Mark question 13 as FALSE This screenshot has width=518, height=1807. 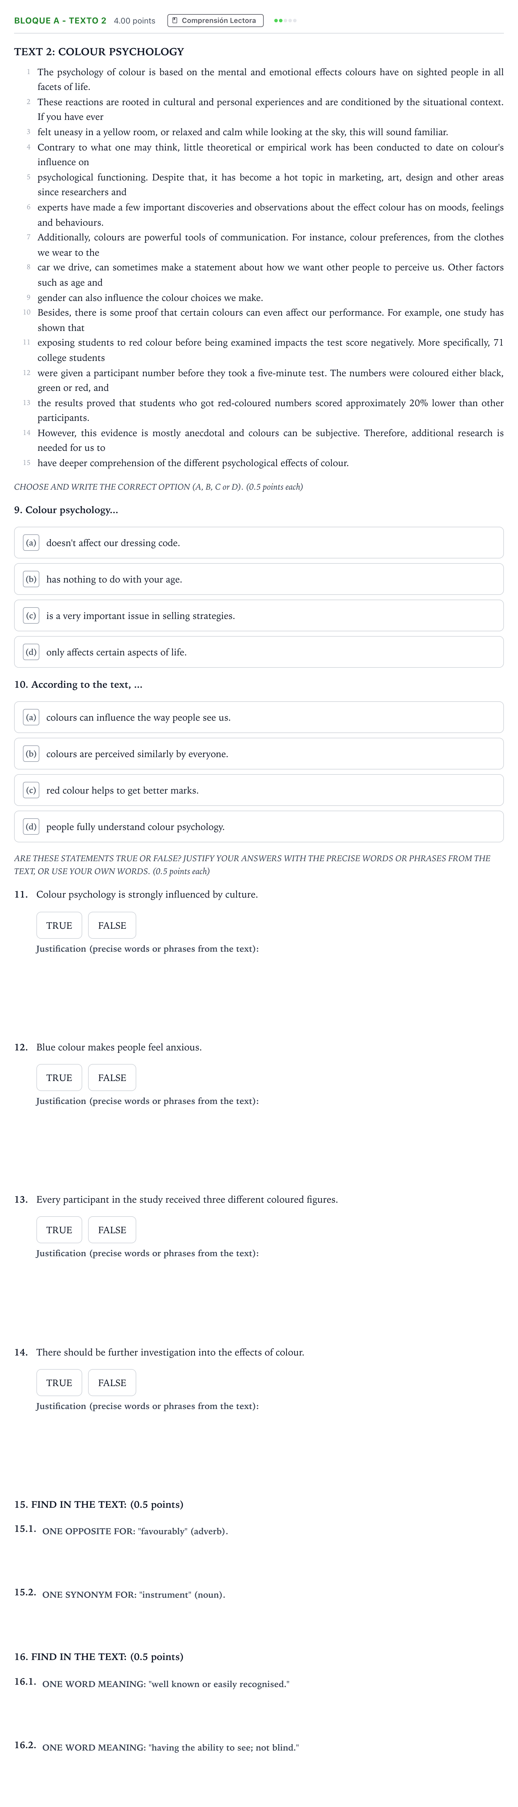tap(112, 1230)
